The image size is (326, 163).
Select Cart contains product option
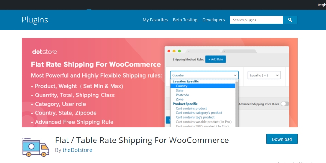(x=191, y=108)
